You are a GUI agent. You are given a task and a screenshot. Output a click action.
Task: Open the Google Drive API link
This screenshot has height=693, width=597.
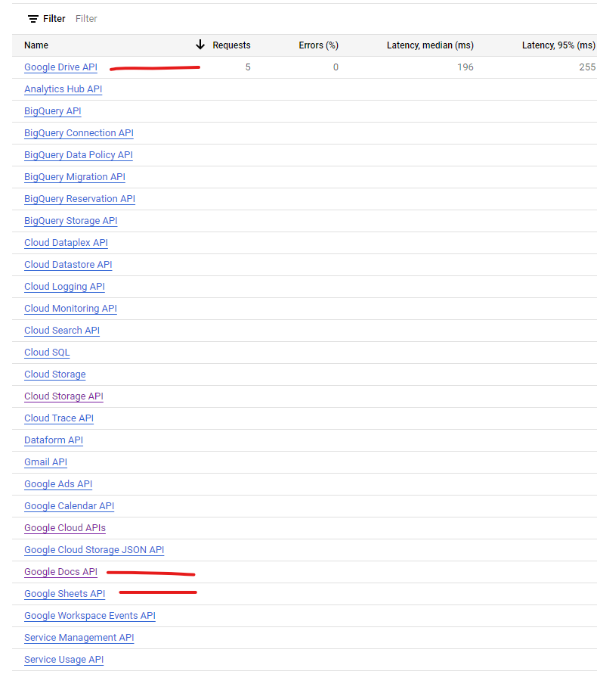(61, 67)
